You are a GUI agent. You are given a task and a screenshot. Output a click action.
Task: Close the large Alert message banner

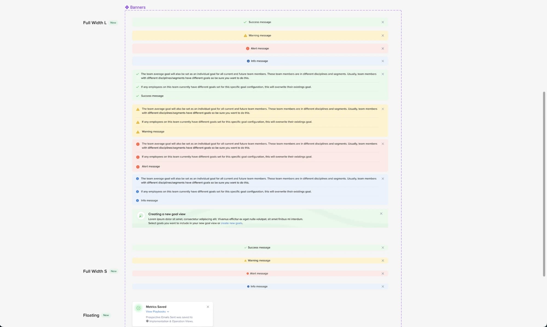point(383,48)
